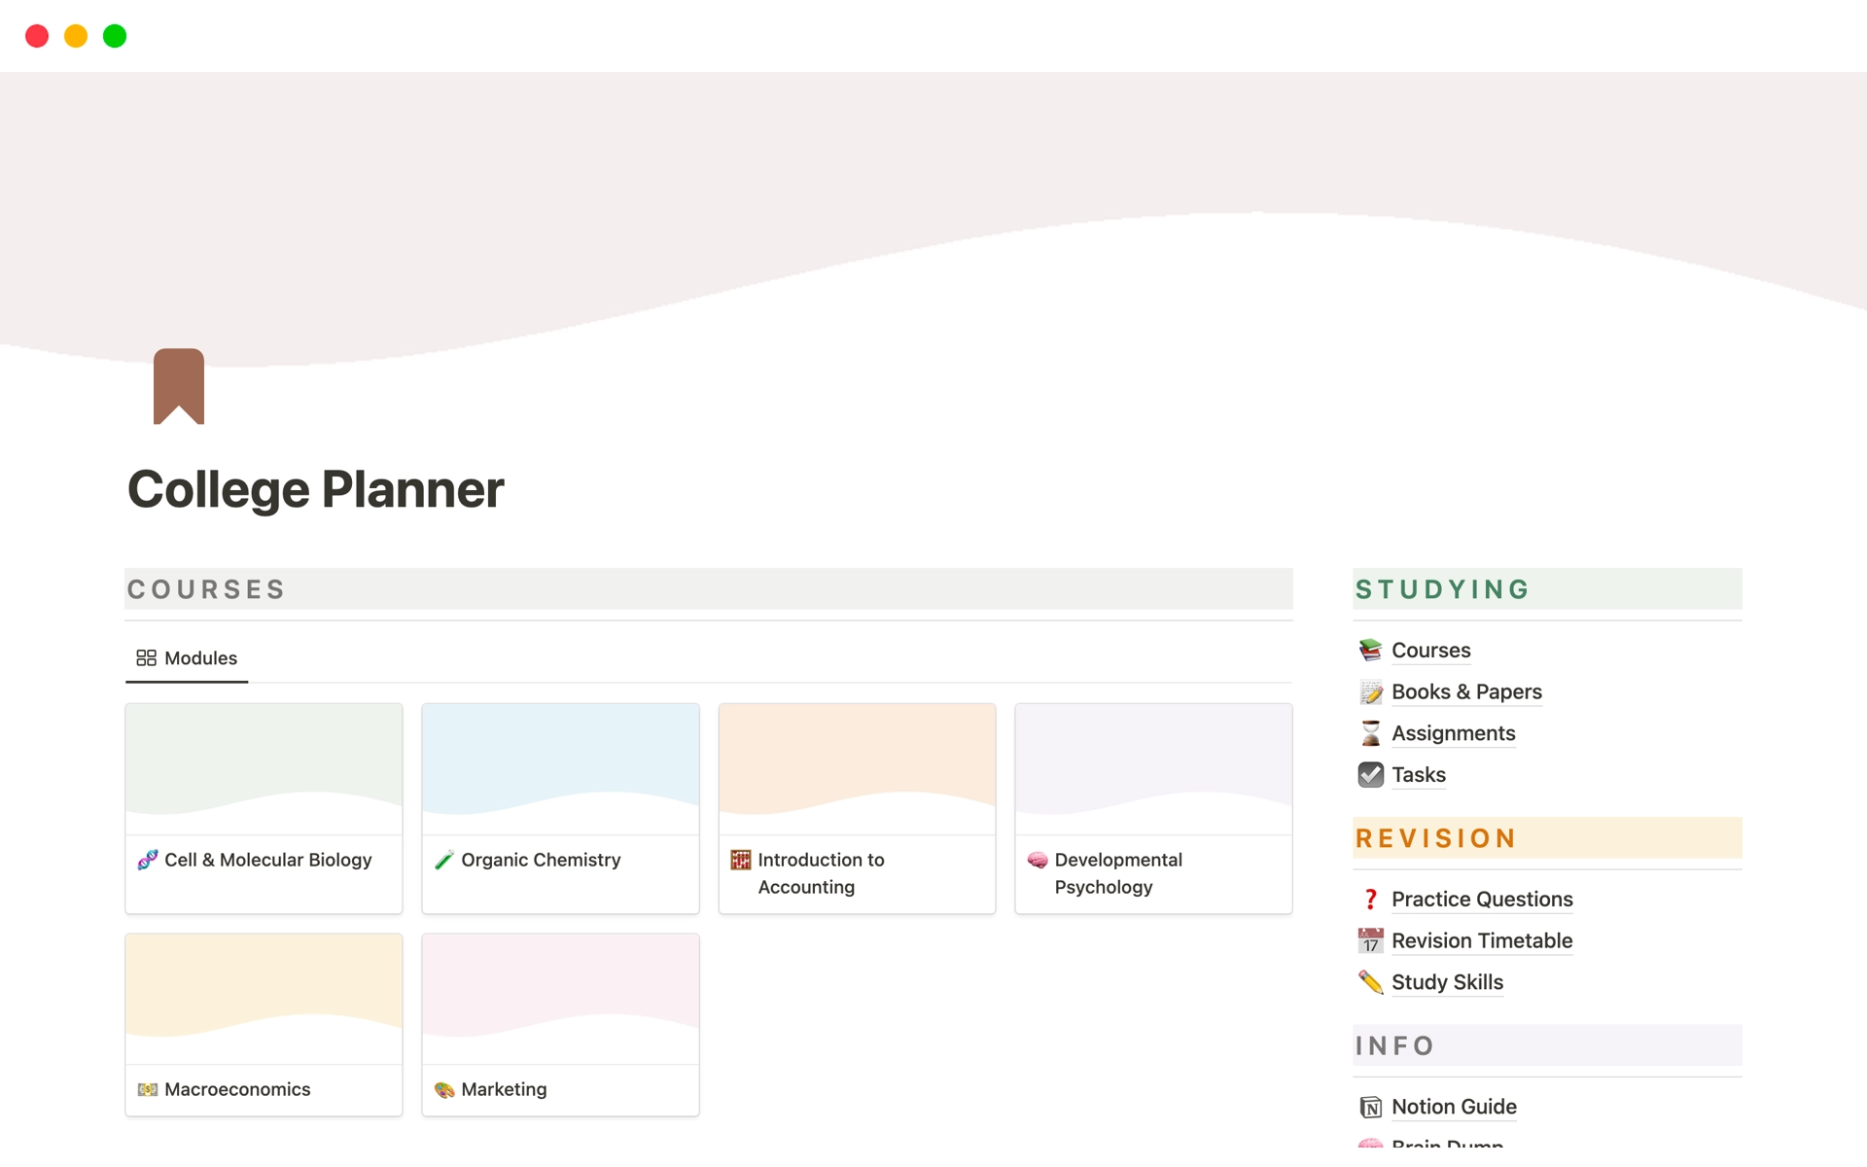Viewport: 1867px width, 1167px height.
Task: Open Macroeconomics course card
Action: pyautogui.click(x=264, y=1022)
